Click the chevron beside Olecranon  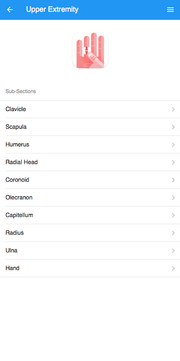point(173,198)
